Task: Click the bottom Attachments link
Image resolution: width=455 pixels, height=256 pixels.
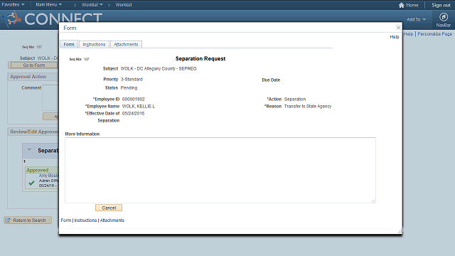Action: (x=112, y=220)
